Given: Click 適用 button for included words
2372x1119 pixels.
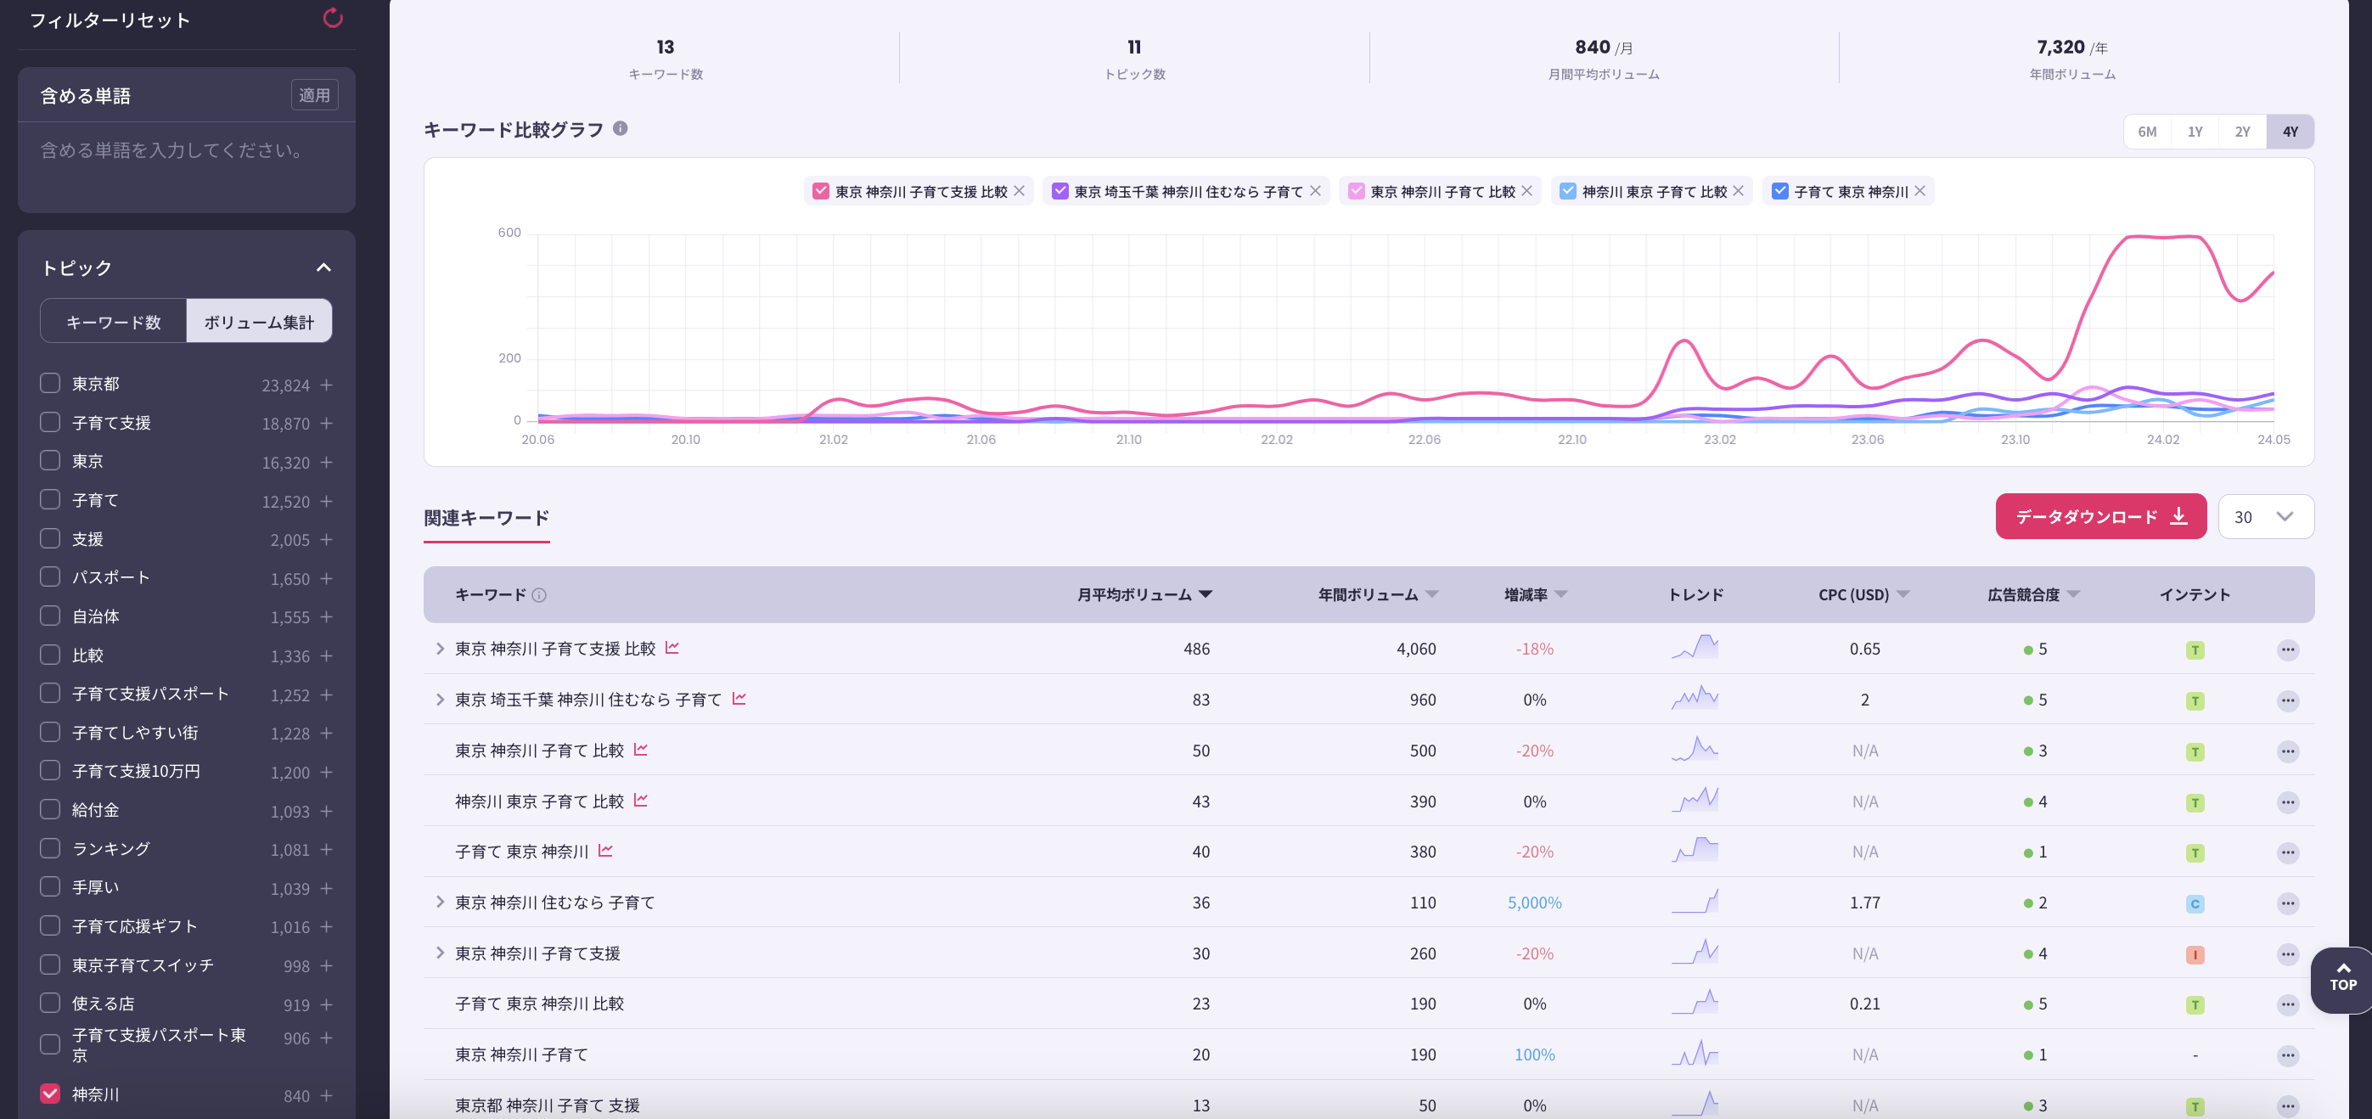Looking at the screenshot, I should (314, 95).
